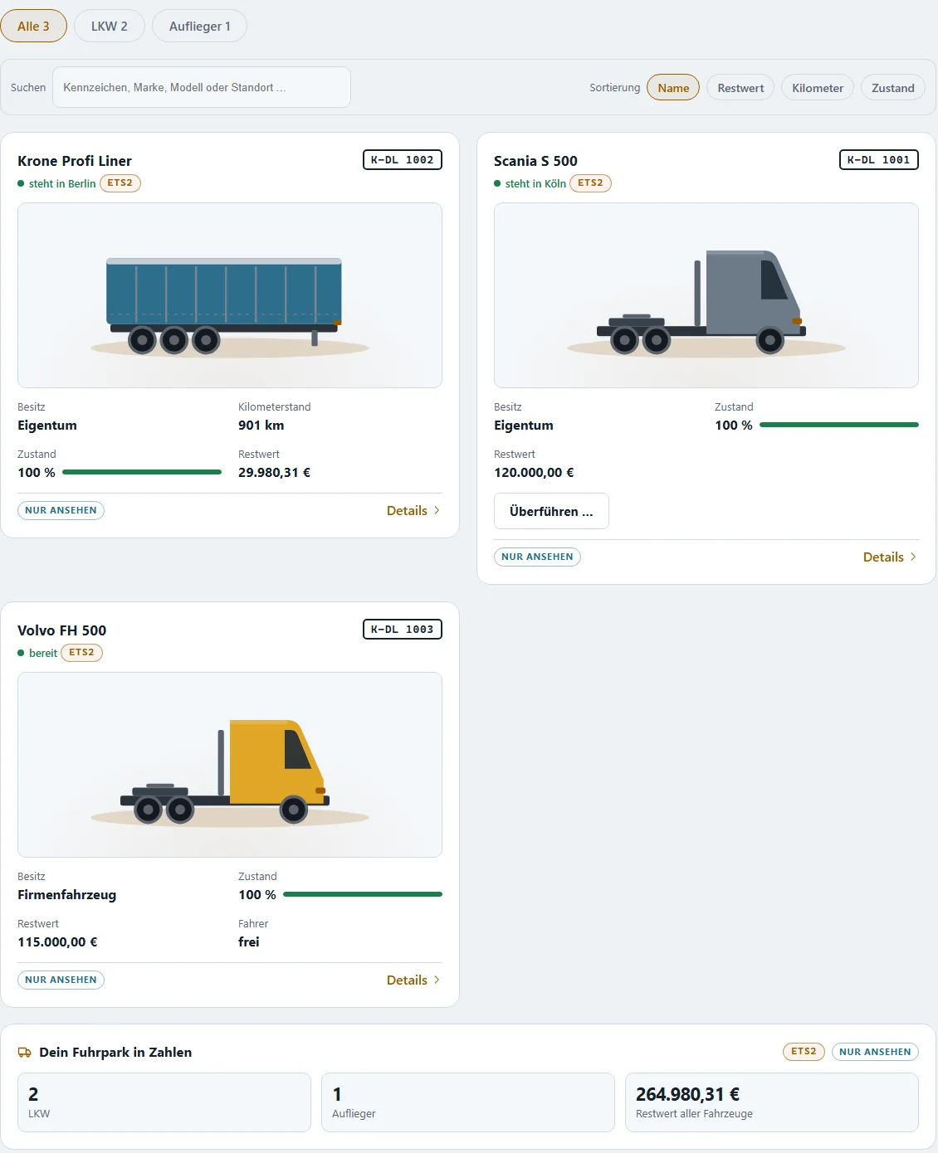Sort the vehicles by Restwert
This screenshot has height=1153, width=938.
click(740, 88)
